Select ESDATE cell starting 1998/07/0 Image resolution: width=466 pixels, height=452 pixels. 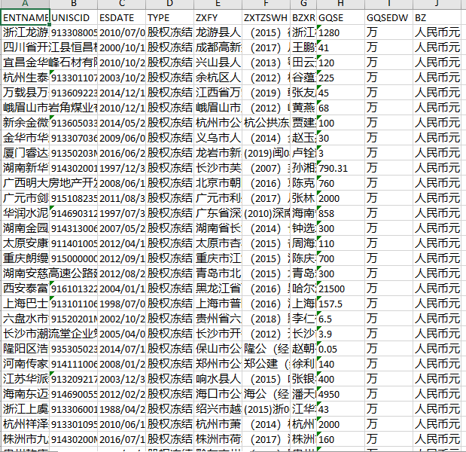click(121, 304)
